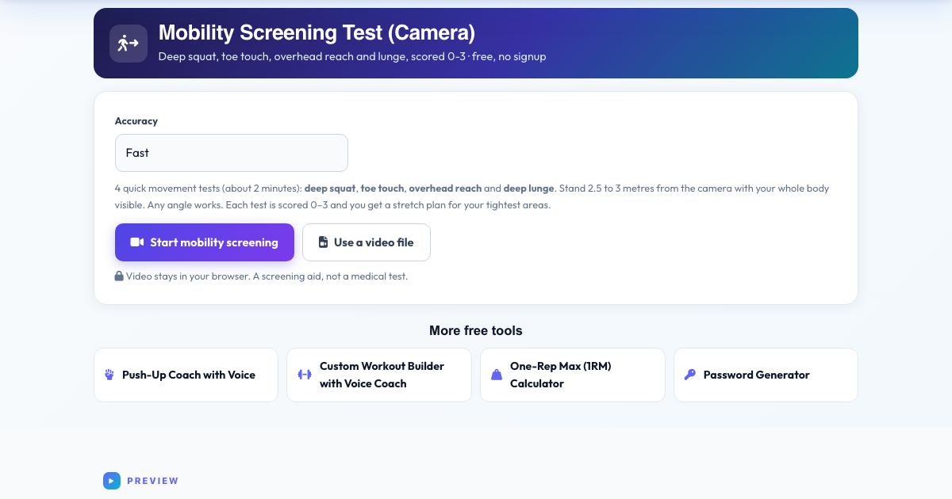Click the weight icon on One-Rep Max card
The width and height of the screenshot is (952, 499).
tap(497, 375)
